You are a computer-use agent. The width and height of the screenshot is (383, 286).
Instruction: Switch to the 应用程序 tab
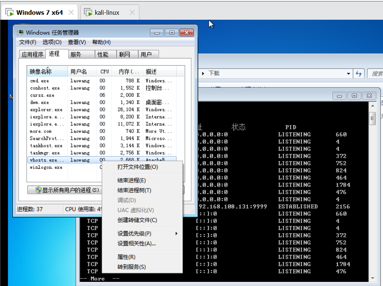[32, 54]
